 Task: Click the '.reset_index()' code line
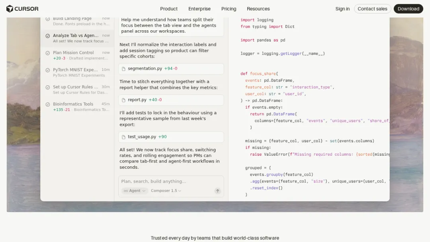click(x=266, y=188)
